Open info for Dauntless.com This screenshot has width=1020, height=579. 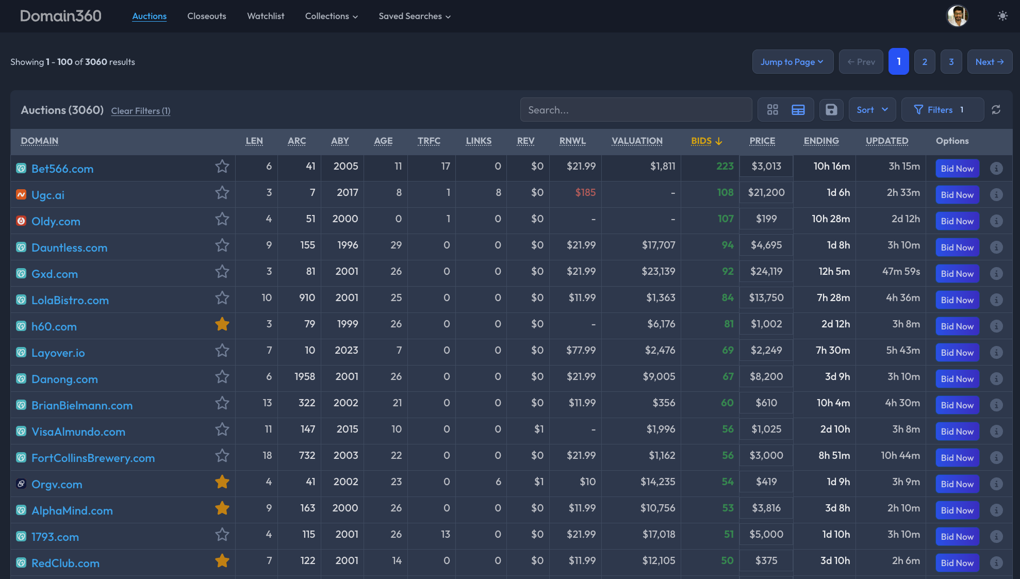coord(996,247)
